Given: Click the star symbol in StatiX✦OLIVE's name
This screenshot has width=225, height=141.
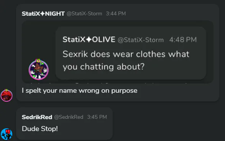Looking at the screenshot, I should click(x=89, y=39).
